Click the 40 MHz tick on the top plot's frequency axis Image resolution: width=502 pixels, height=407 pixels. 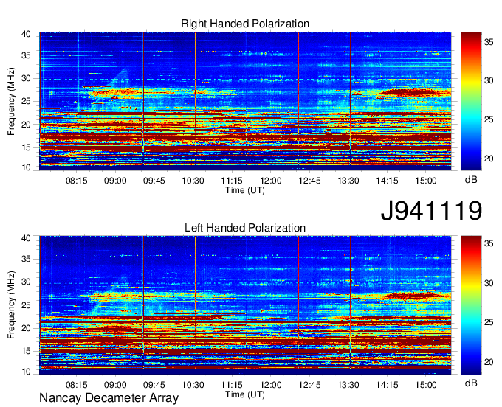pyautogui.click(x=26, y=34)
